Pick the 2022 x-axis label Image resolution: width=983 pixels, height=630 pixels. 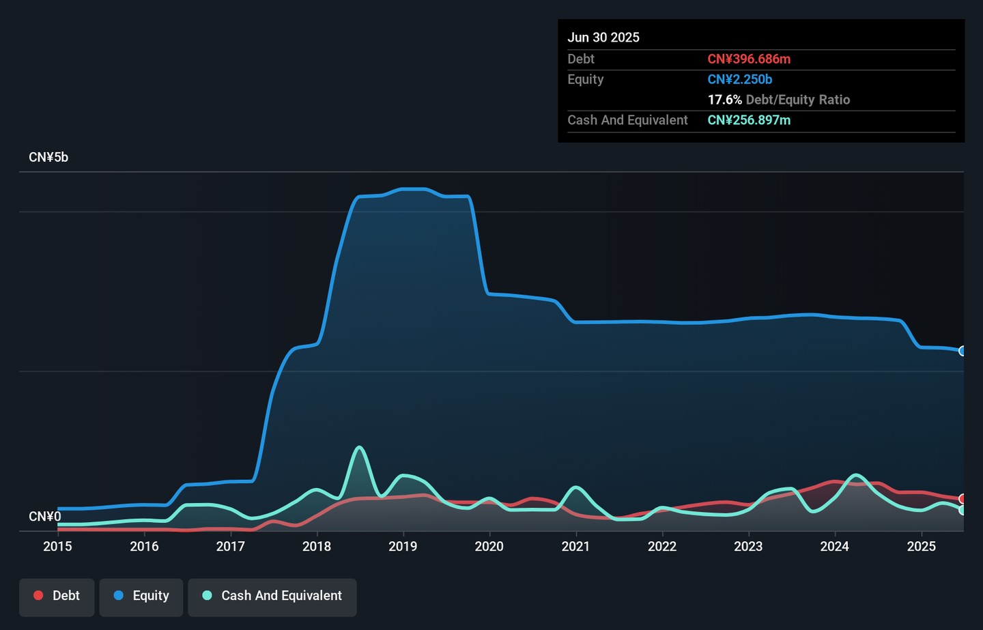pyautogui.click(x=661, y=546)
